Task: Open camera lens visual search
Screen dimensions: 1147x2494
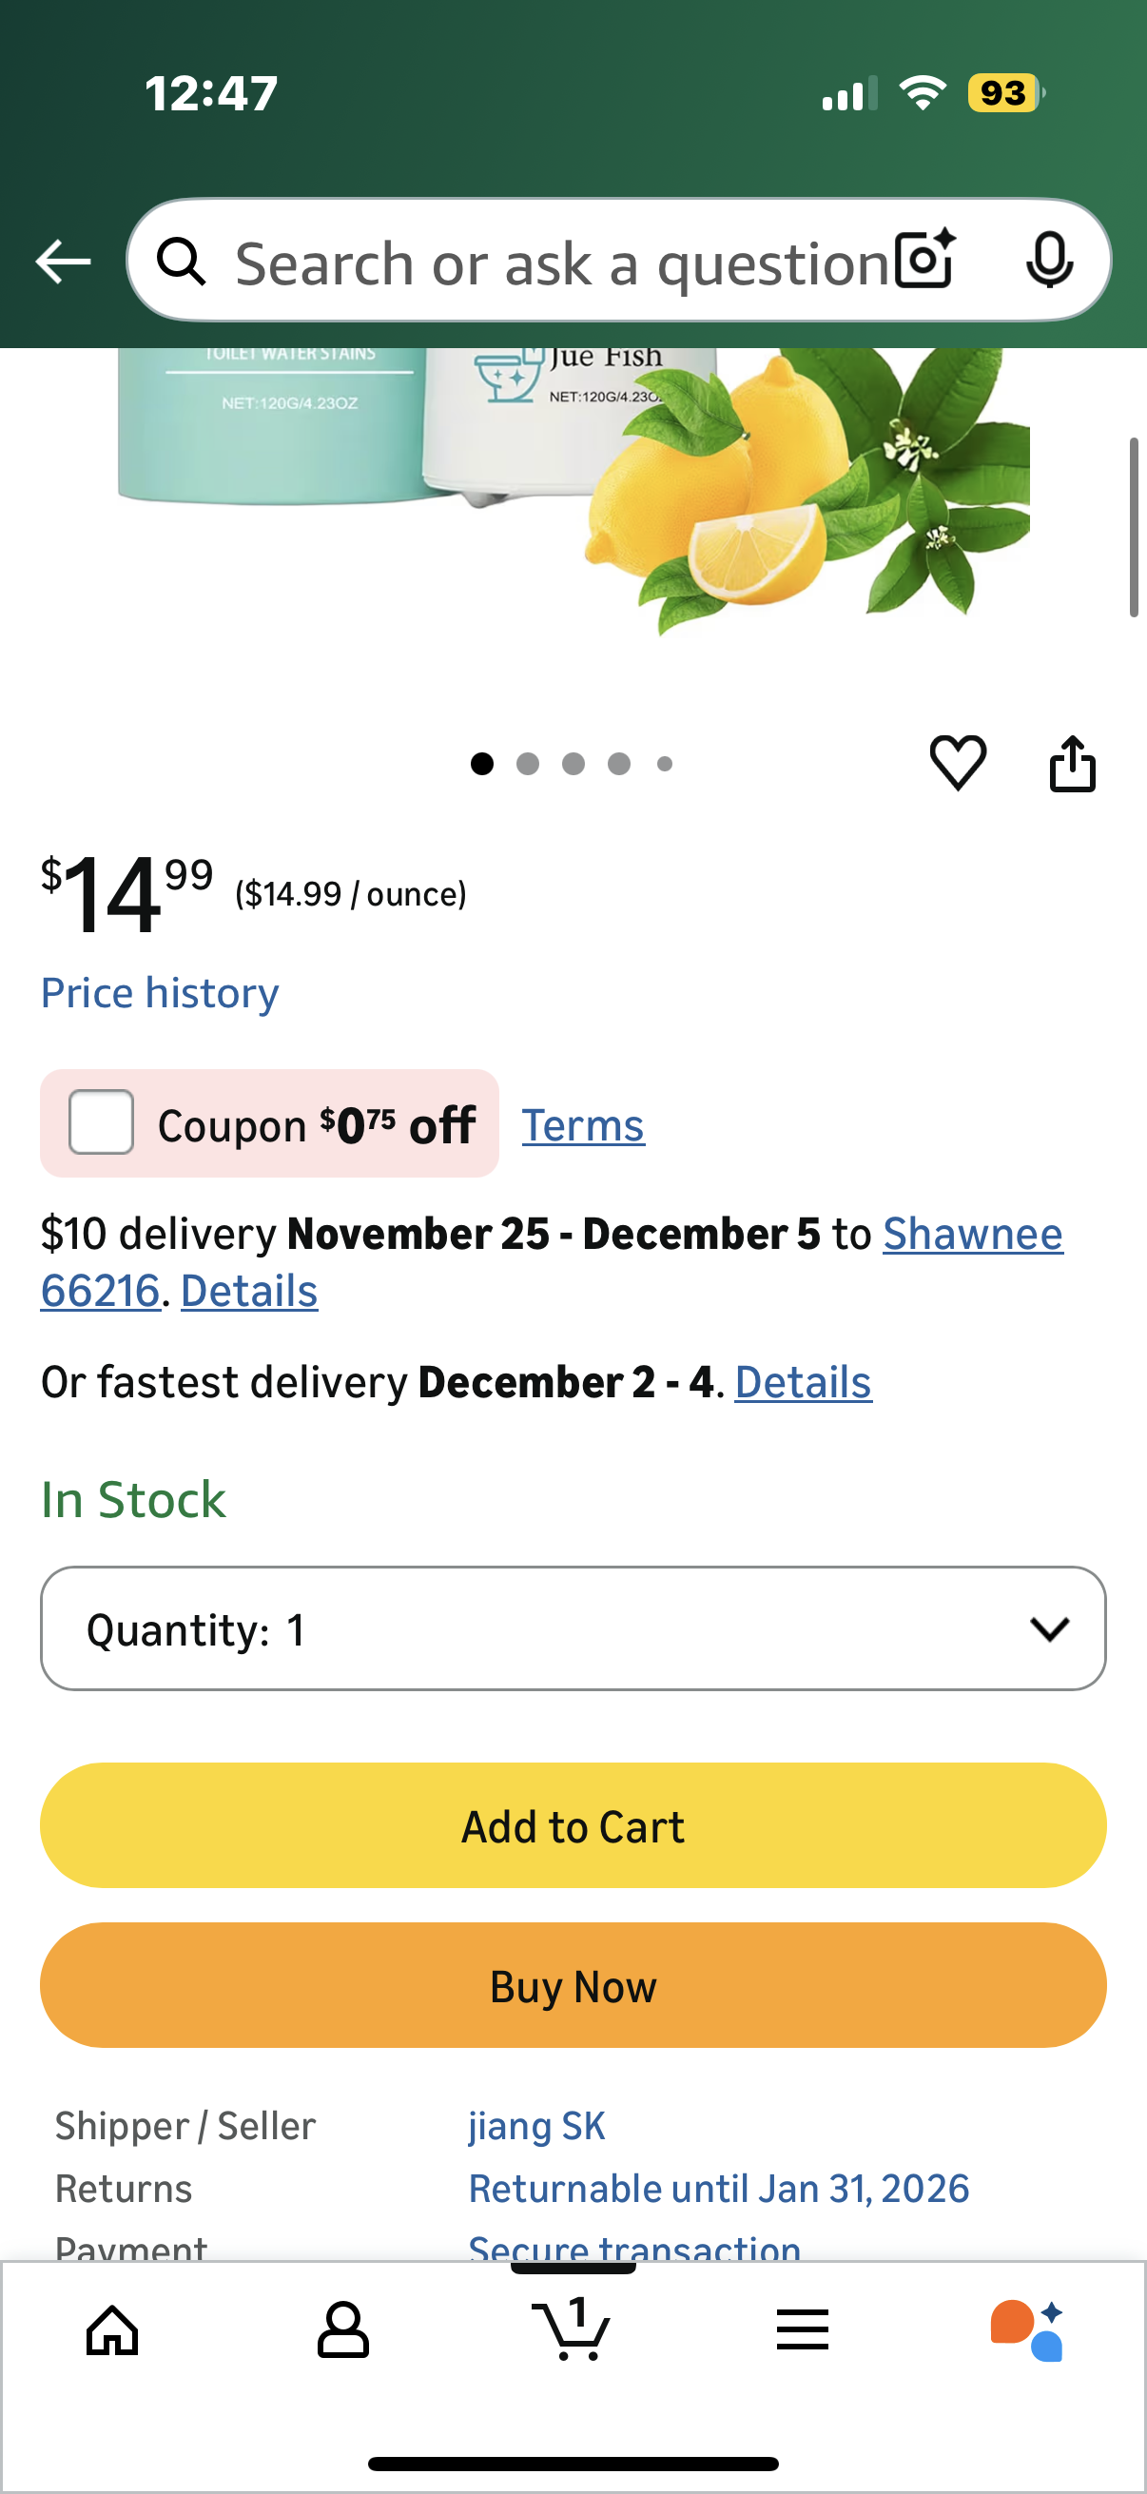Action: [x=924, y=260]
